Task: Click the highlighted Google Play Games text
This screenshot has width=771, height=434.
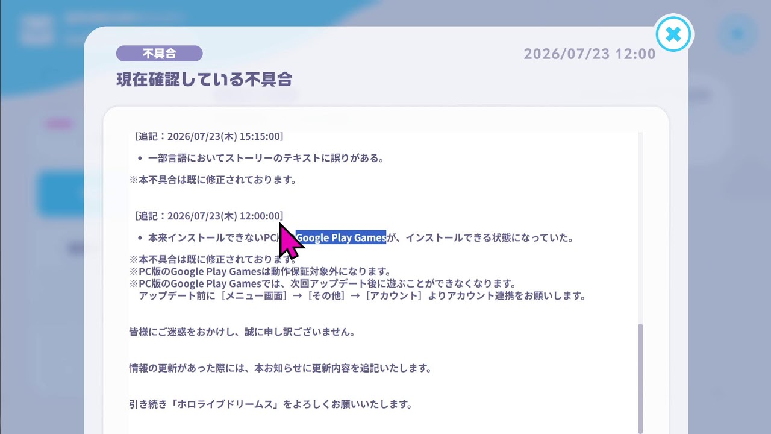Action: pos(341,237)
